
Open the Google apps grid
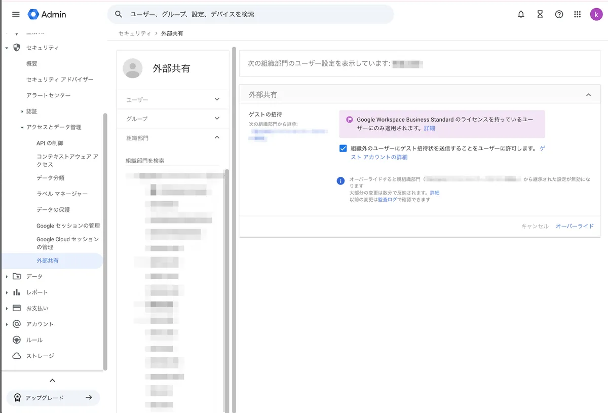pos(577,14)
